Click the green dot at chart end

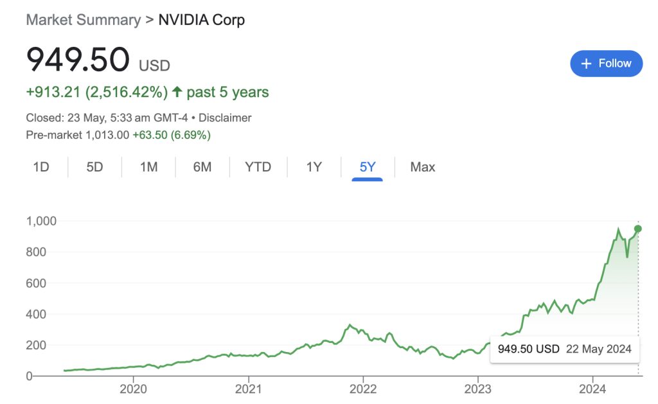(637, 229)
